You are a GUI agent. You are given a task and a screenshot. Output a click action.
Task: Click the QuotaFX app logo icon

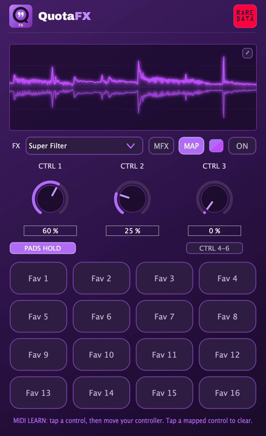tap(21, 16)
